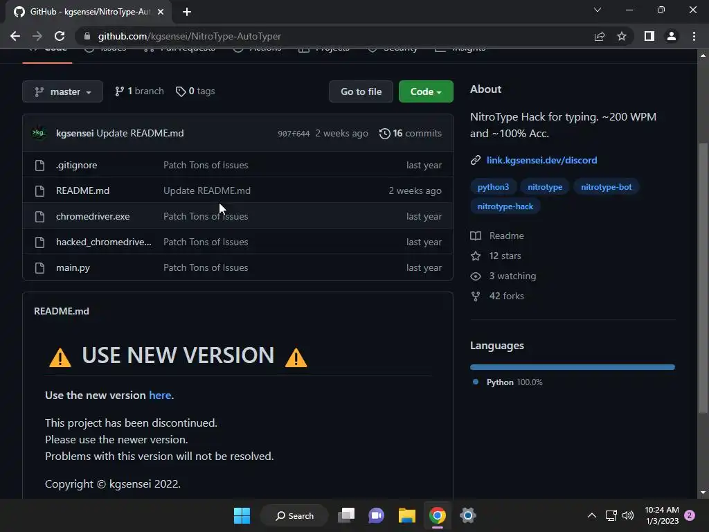Open the clock showing 10:24 AM
Image resolution: width=709 pixels, height=532 pixels.
(x=661, y=515)
